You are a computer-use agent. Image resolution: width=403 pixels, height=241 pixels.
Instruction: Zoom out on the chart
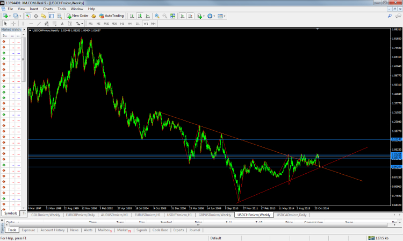coord(165,16)
